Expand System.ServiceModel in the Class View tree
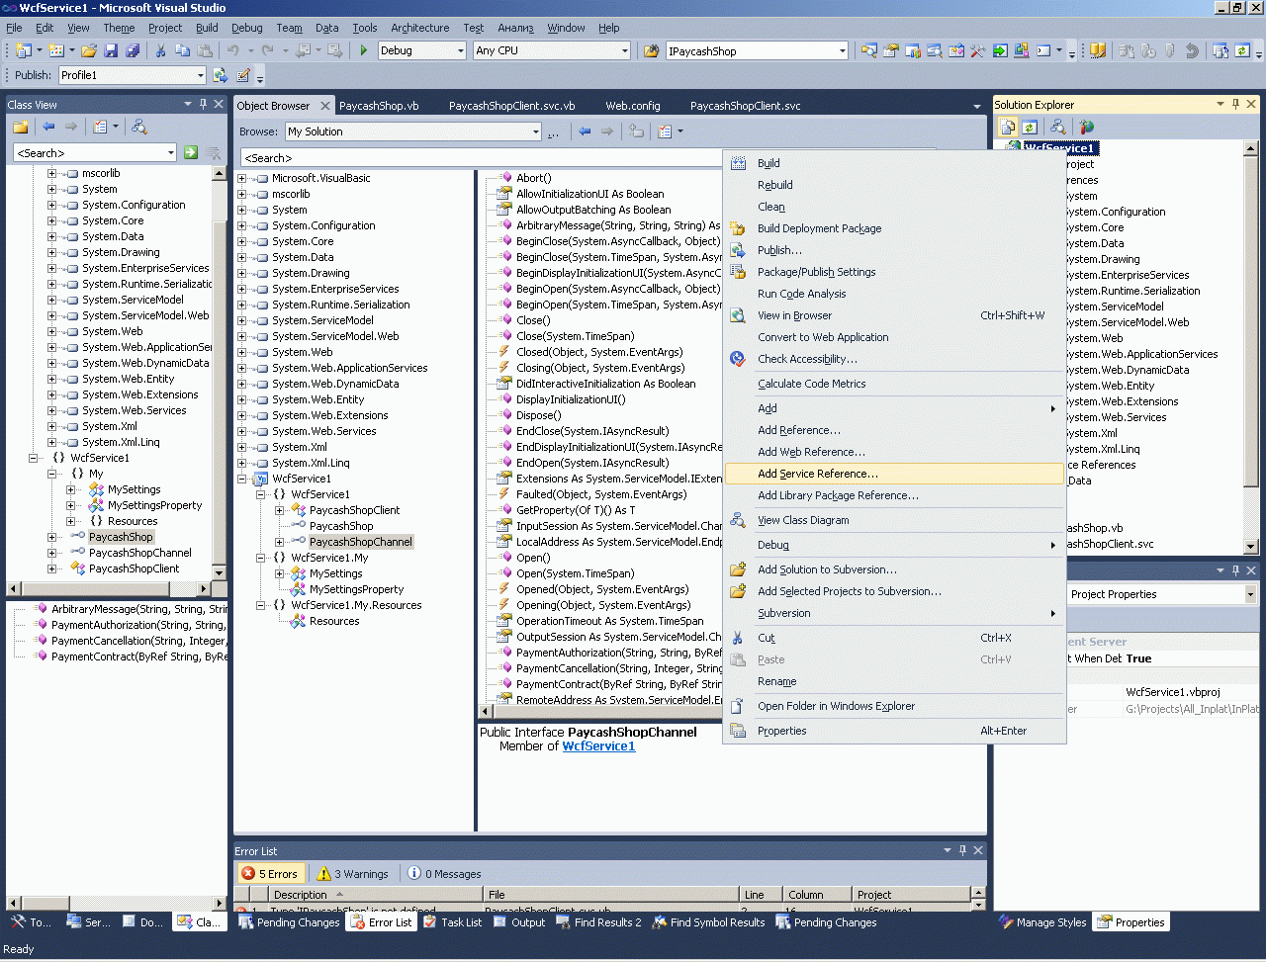Screen dimensions: 1266x962 pyautogui.click(x=52, y=300)
